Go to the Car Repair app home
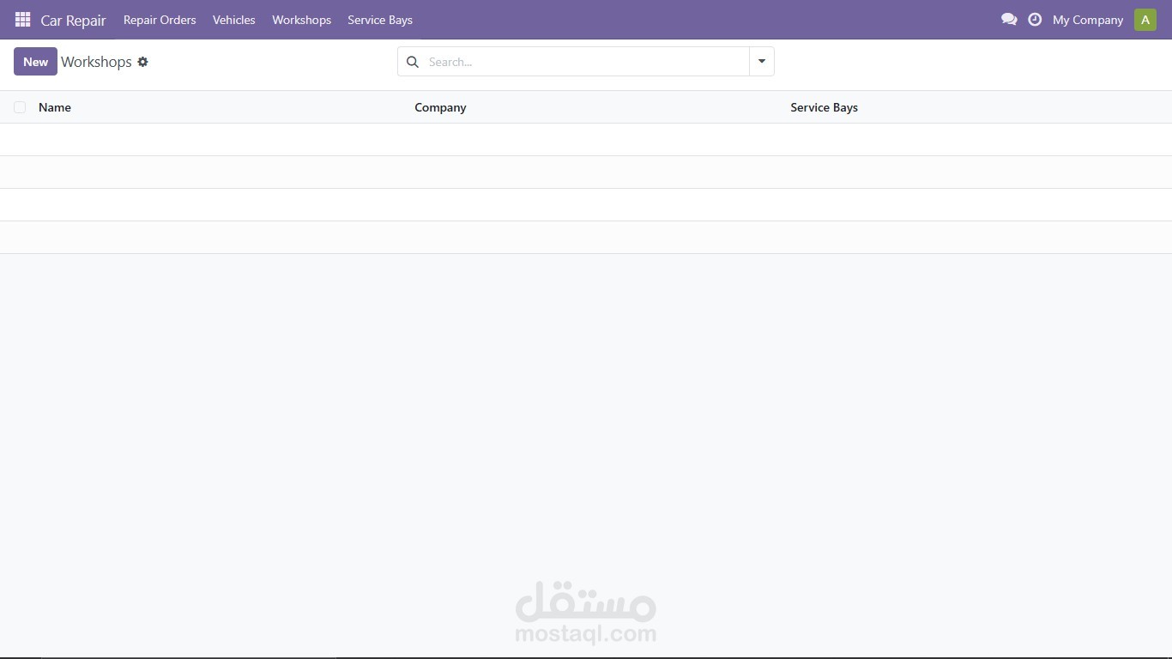 pos(73,20)
